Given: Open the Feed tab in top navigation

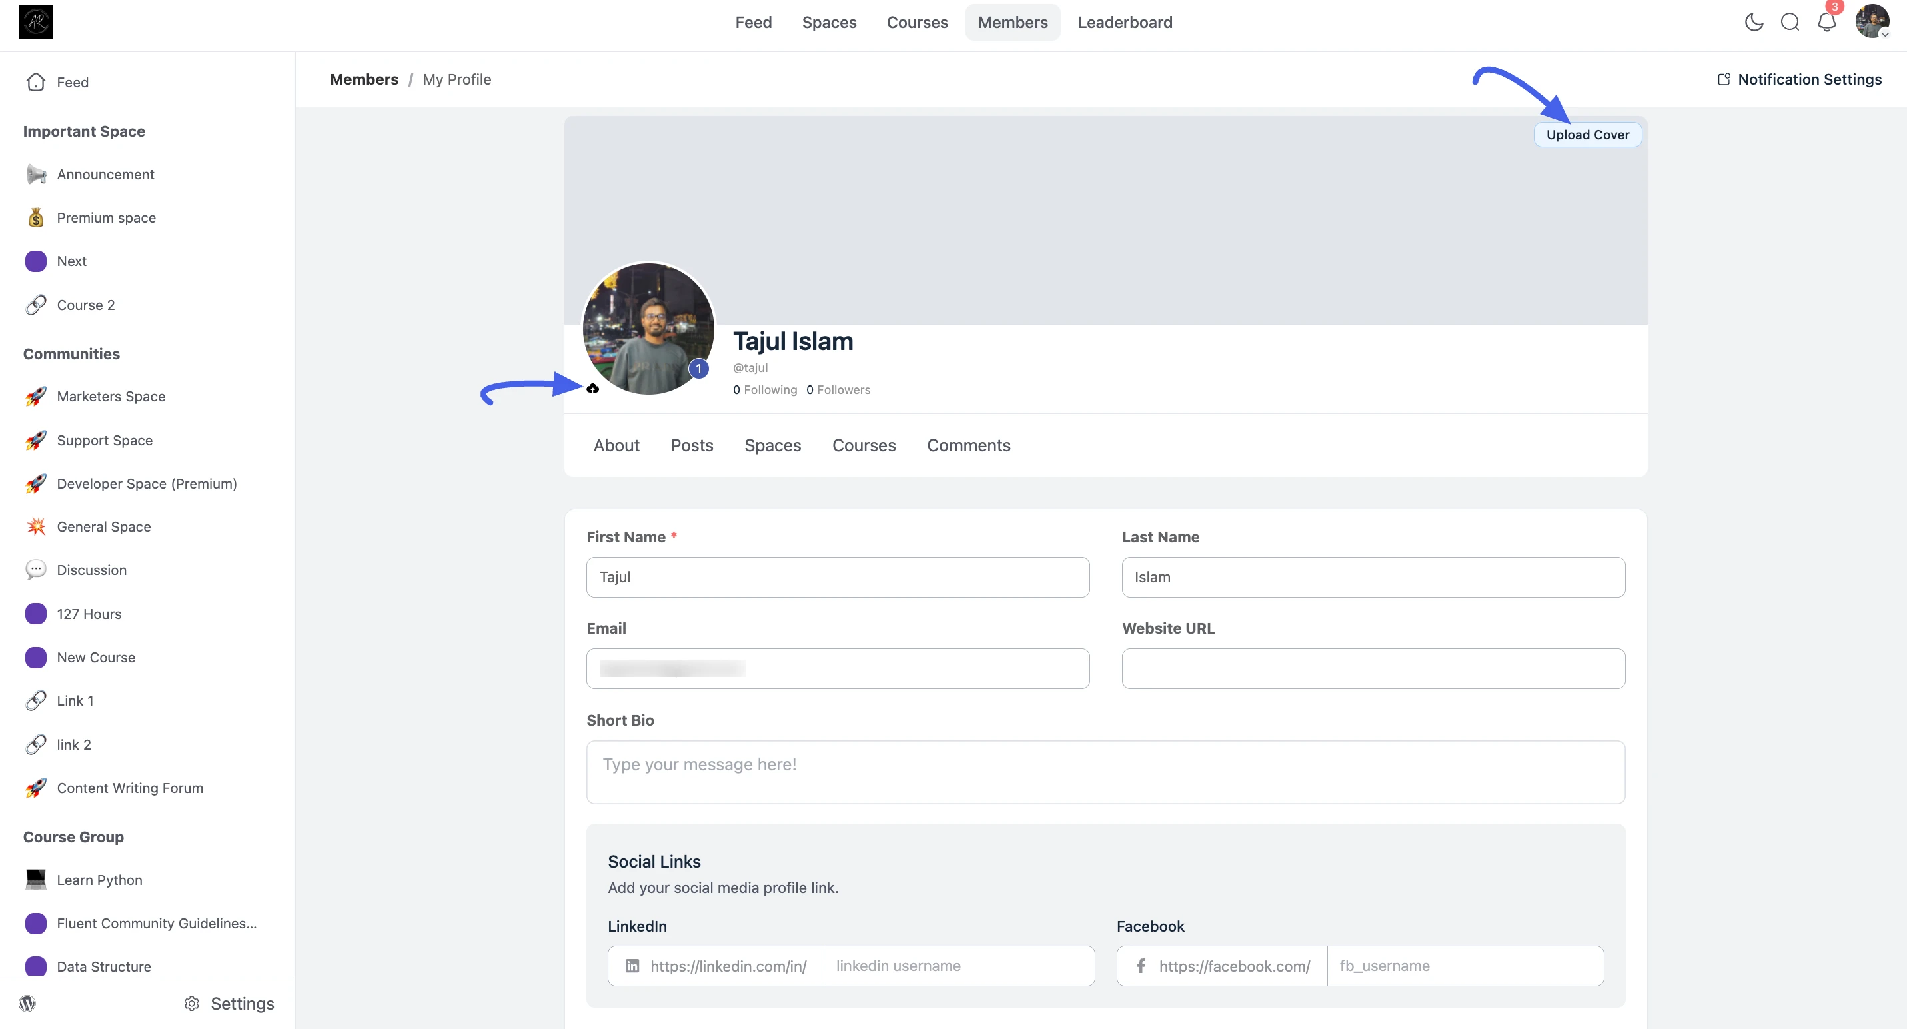Looking at the screenshot, I should point(753,22).
